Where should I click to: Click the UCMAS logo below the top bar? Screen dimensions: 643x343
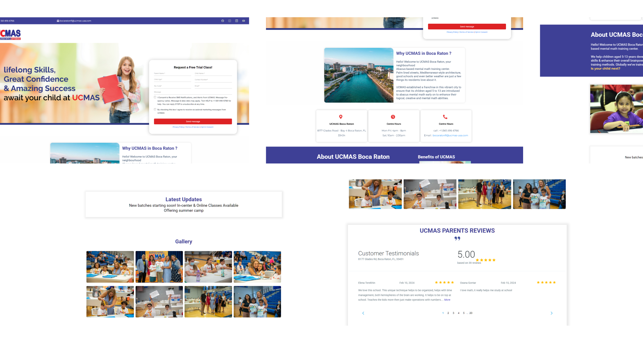(10, 34)
